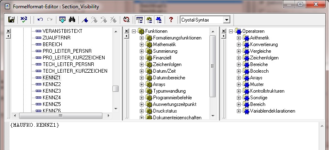Collapse the Funktionen root node
This screenshot has width=329, height=150.
coord(134,31)
